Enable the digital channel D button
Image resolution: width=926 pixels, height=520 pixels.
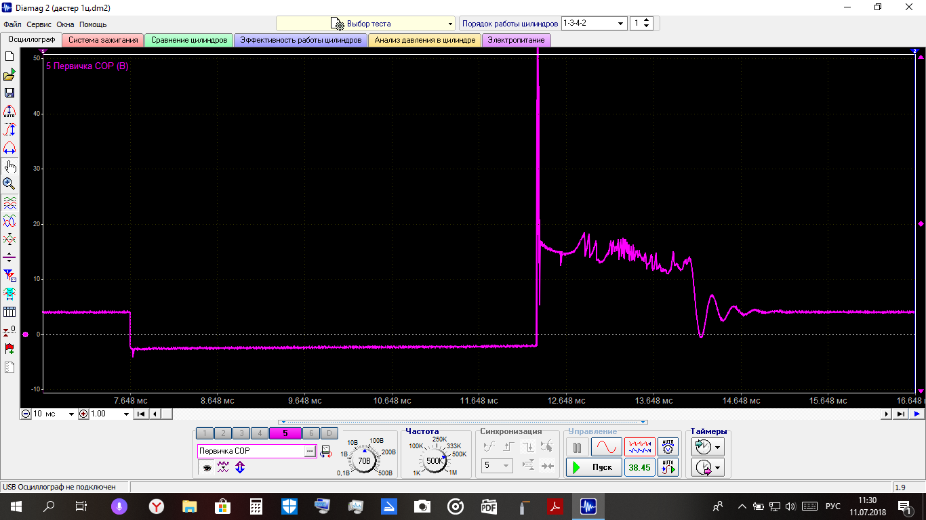pyautogui.click(x=329, y=433)
